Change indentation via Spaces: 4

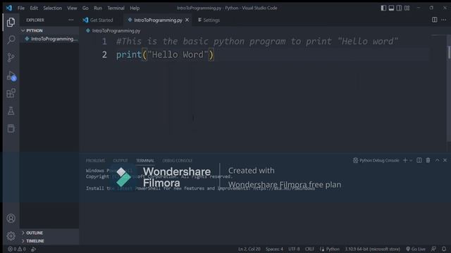click(274, 249)
